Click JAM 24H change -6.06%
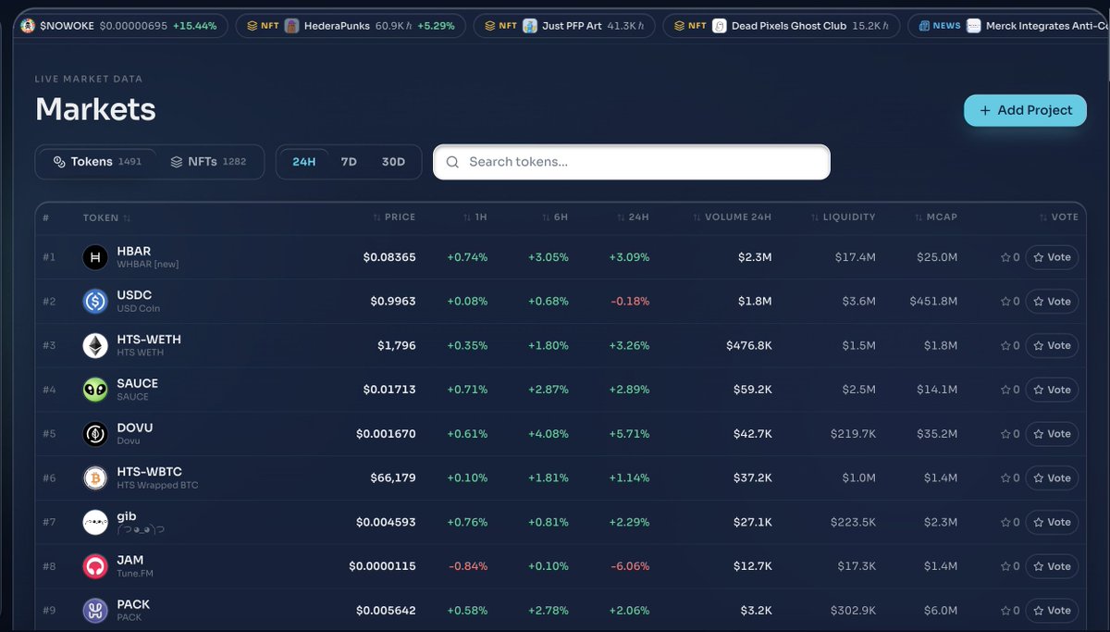1110x632 pixels. coord(630,566)
